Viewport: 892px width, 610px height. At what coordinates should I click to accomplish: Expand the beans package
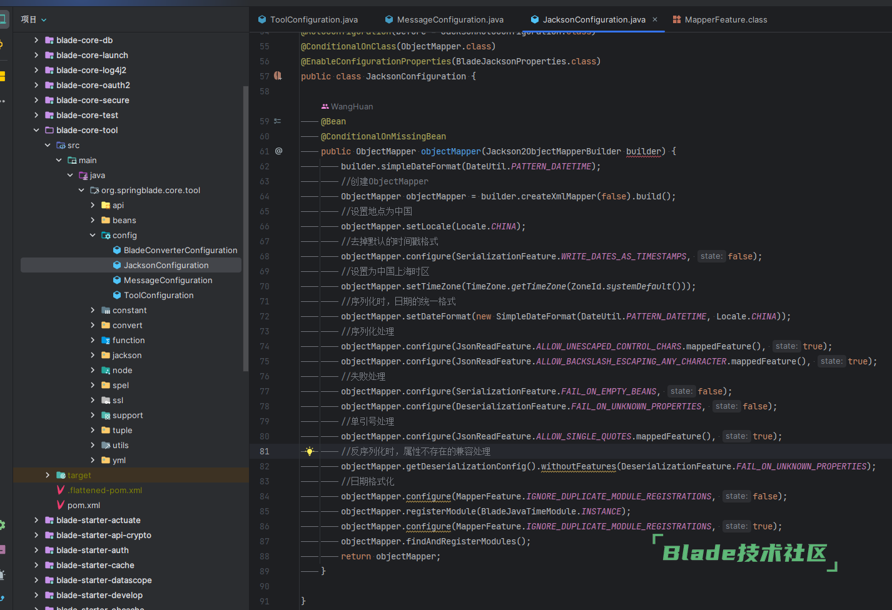93,220
